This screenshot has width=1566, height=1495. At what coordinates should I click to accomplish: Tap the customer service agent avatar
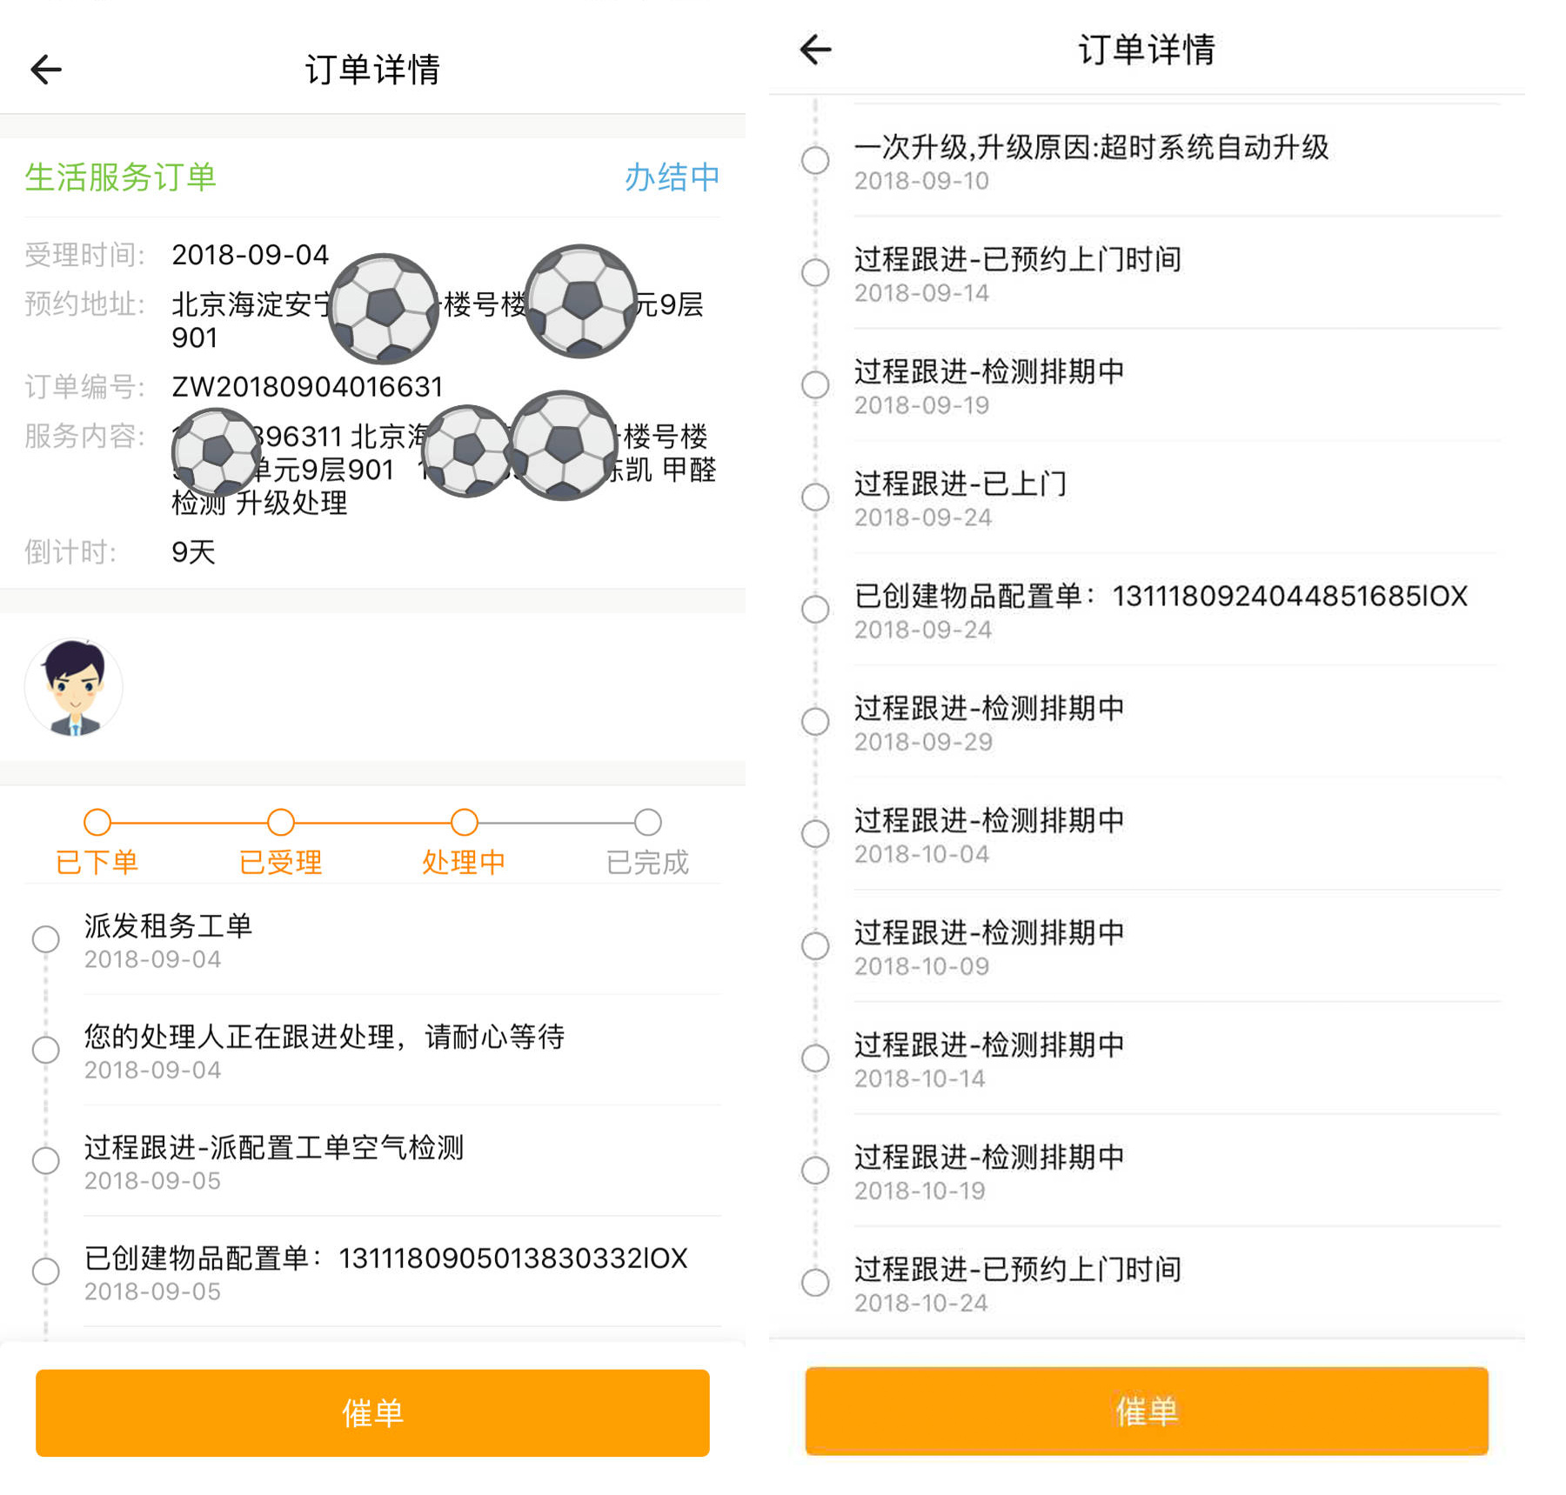tap(74, 688)
